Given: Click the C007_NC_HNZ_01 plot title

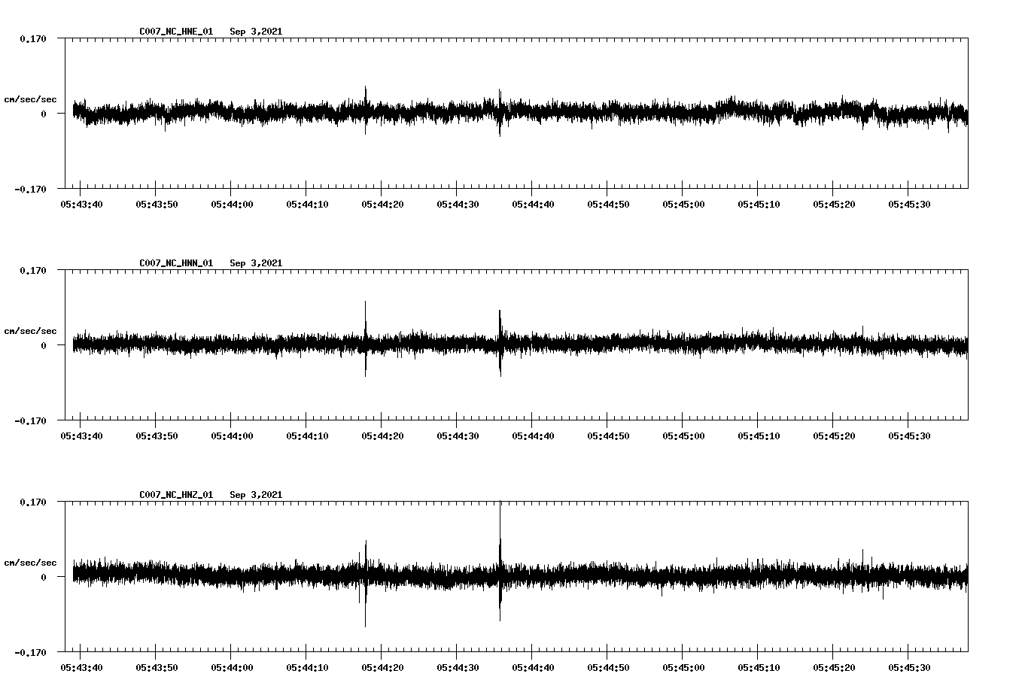Looking at the screenshot, I should point(176,495).
